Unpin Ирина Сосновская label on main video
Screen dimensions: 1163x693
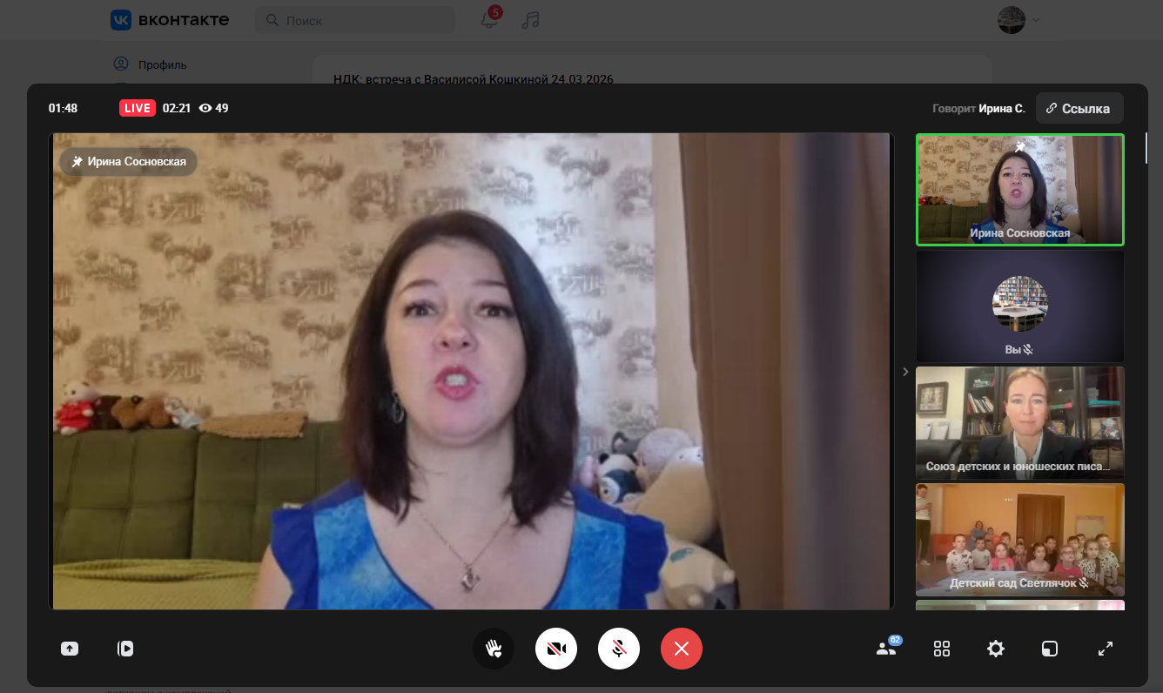129,162
